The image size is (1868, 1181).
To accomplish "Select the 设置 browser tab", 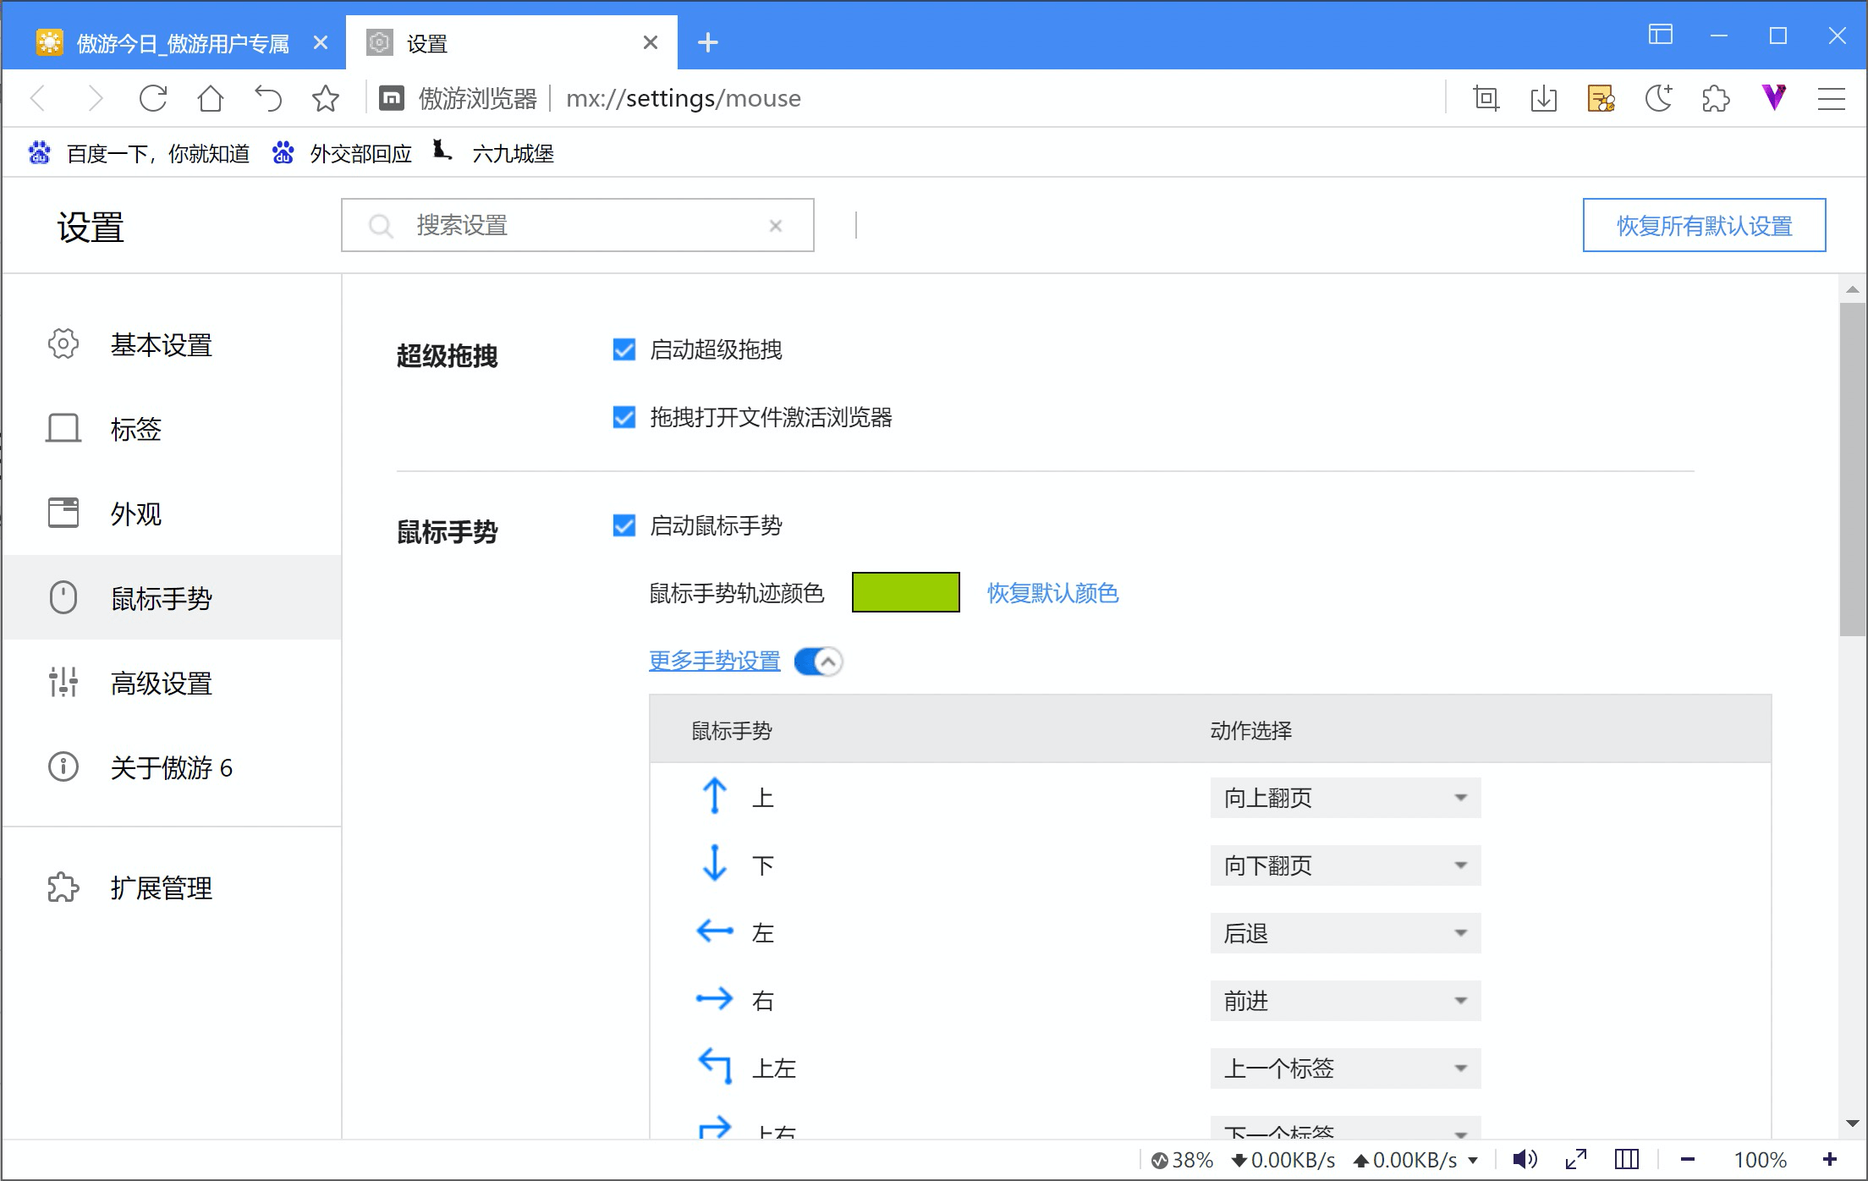I will tap(511, 43).
